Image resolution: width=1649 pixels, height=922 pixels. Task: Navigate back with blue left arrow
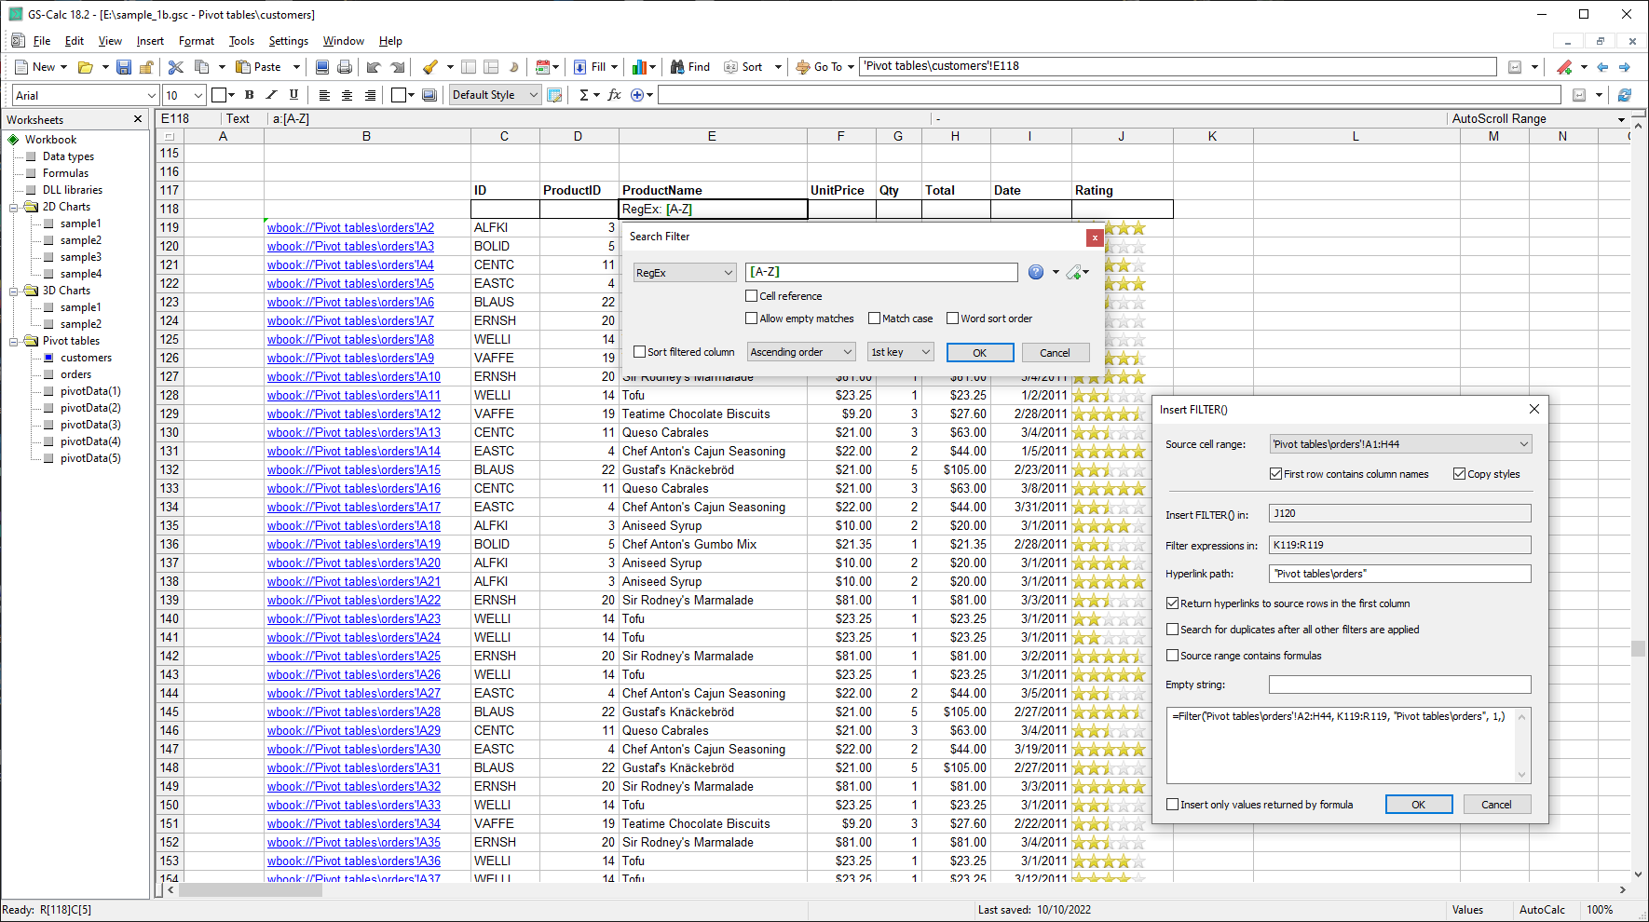[x=1602, y=67]
